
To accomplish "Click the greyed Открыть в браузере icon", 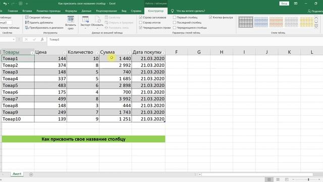I will tap(106, 22).
